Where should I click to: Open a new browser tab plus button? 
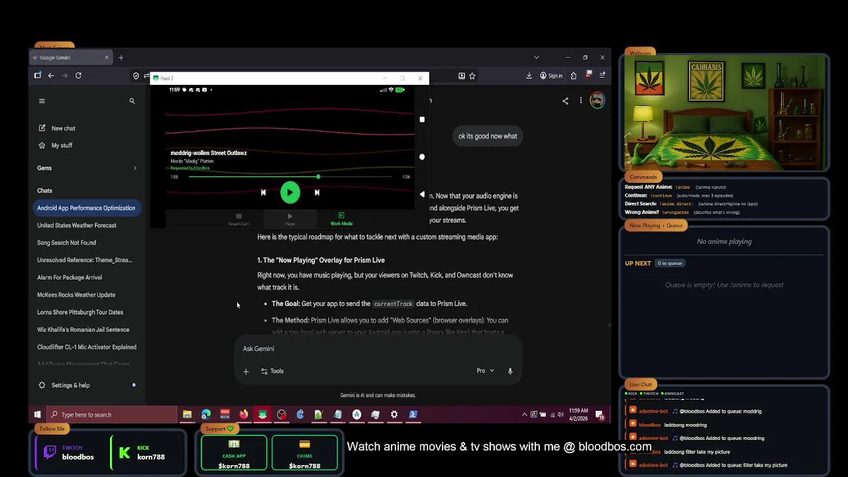[x=121, y=58]
